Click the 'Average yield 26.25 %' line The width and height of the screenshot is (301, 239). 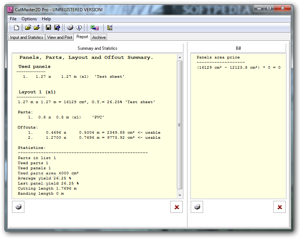(x=44, y=178)
